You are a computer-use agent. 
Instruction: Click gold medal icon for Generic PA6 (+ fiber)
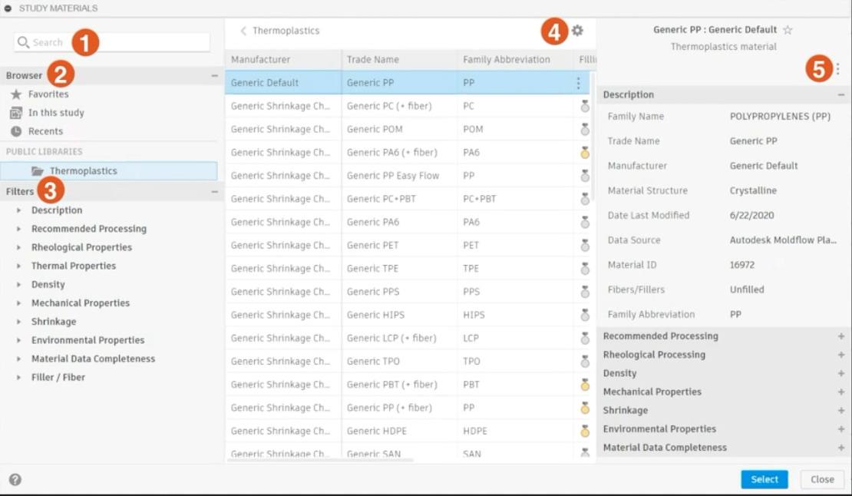585,153
